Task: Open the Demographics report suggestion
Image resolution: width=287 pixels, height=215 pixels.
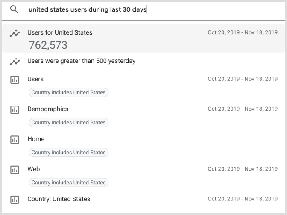Action: pos(47,109)
